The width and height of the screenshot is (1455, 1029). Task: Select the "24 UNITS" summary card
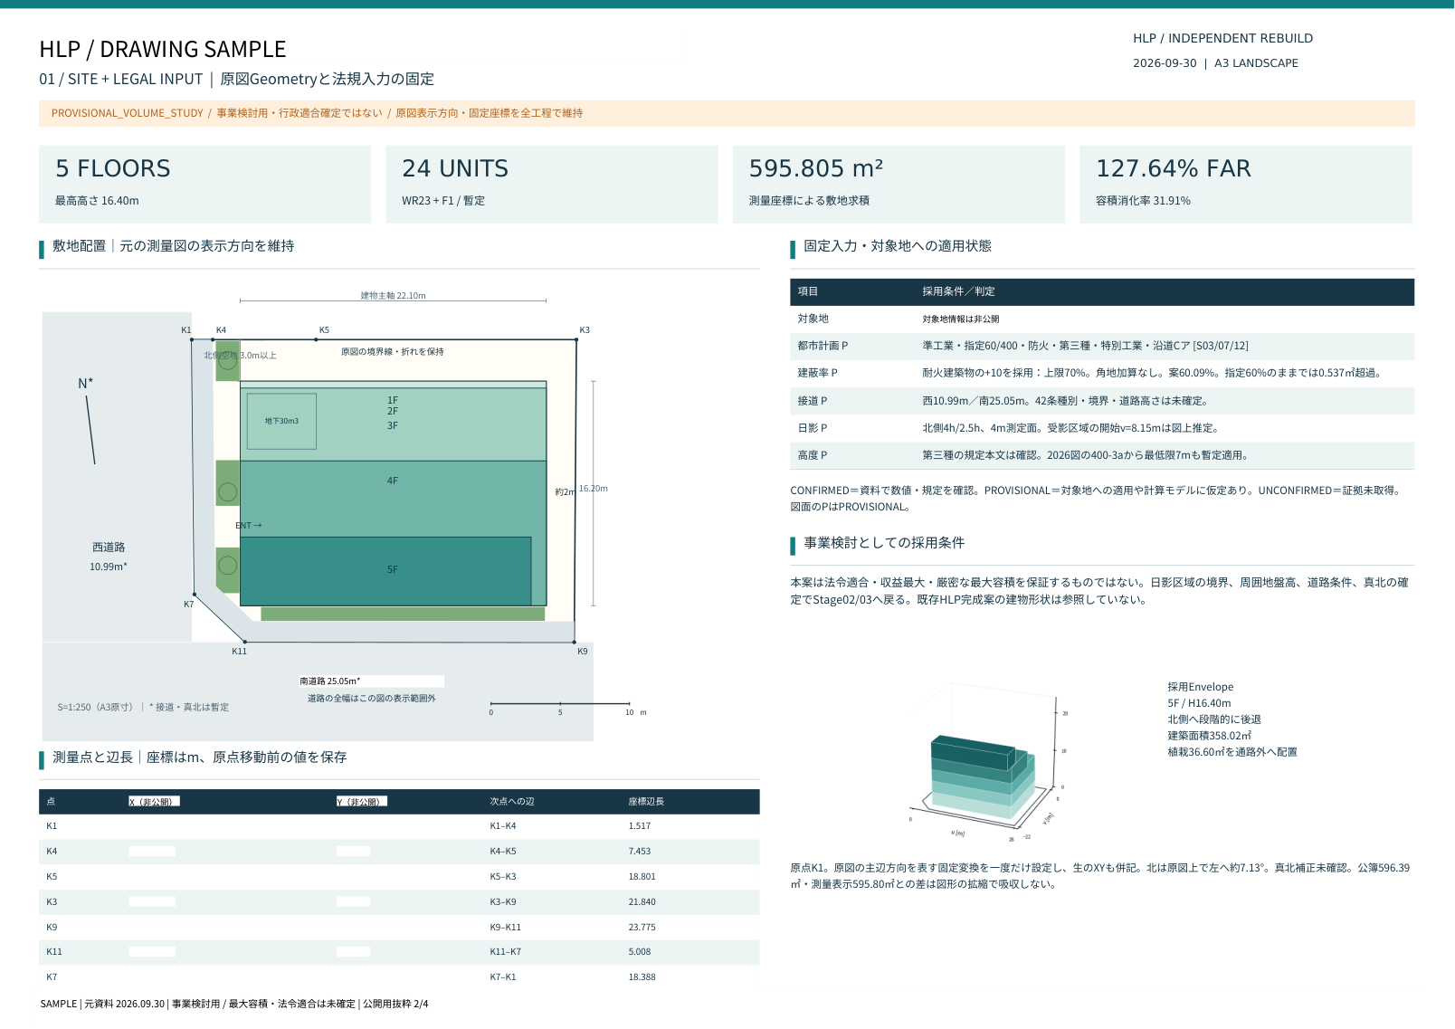pos(552,184)
